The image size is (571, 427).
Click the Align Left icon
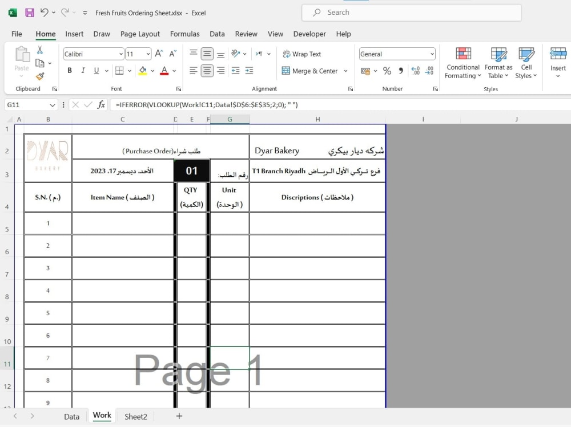194,71
